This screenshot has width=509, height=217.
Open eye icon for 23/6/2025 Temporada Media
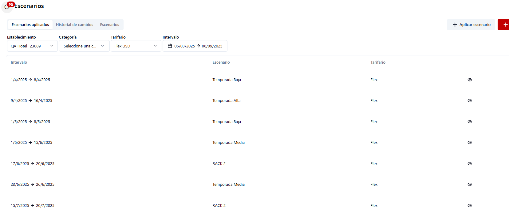pos(469,184)
